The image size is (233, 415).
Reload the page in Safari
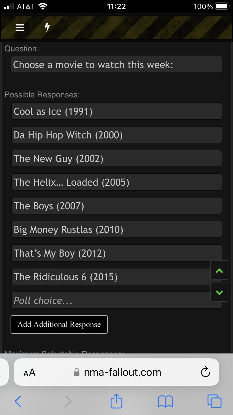tap(205, 372)
